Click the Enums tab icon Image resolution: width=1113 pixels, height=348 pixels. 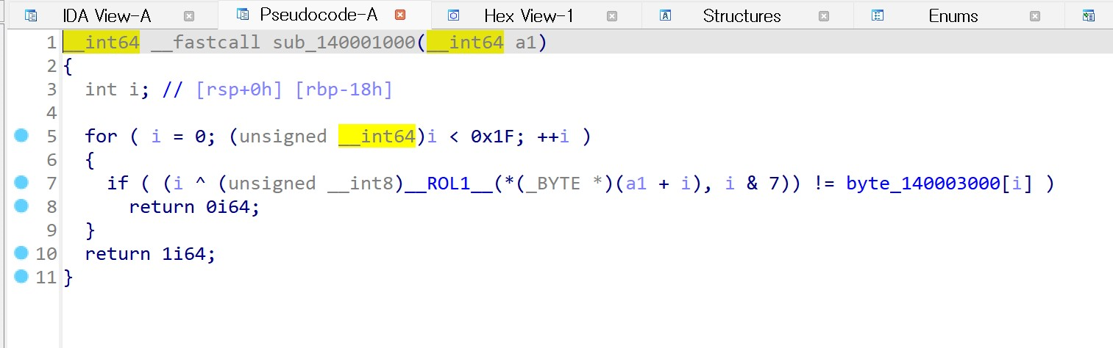pos(878,15)
